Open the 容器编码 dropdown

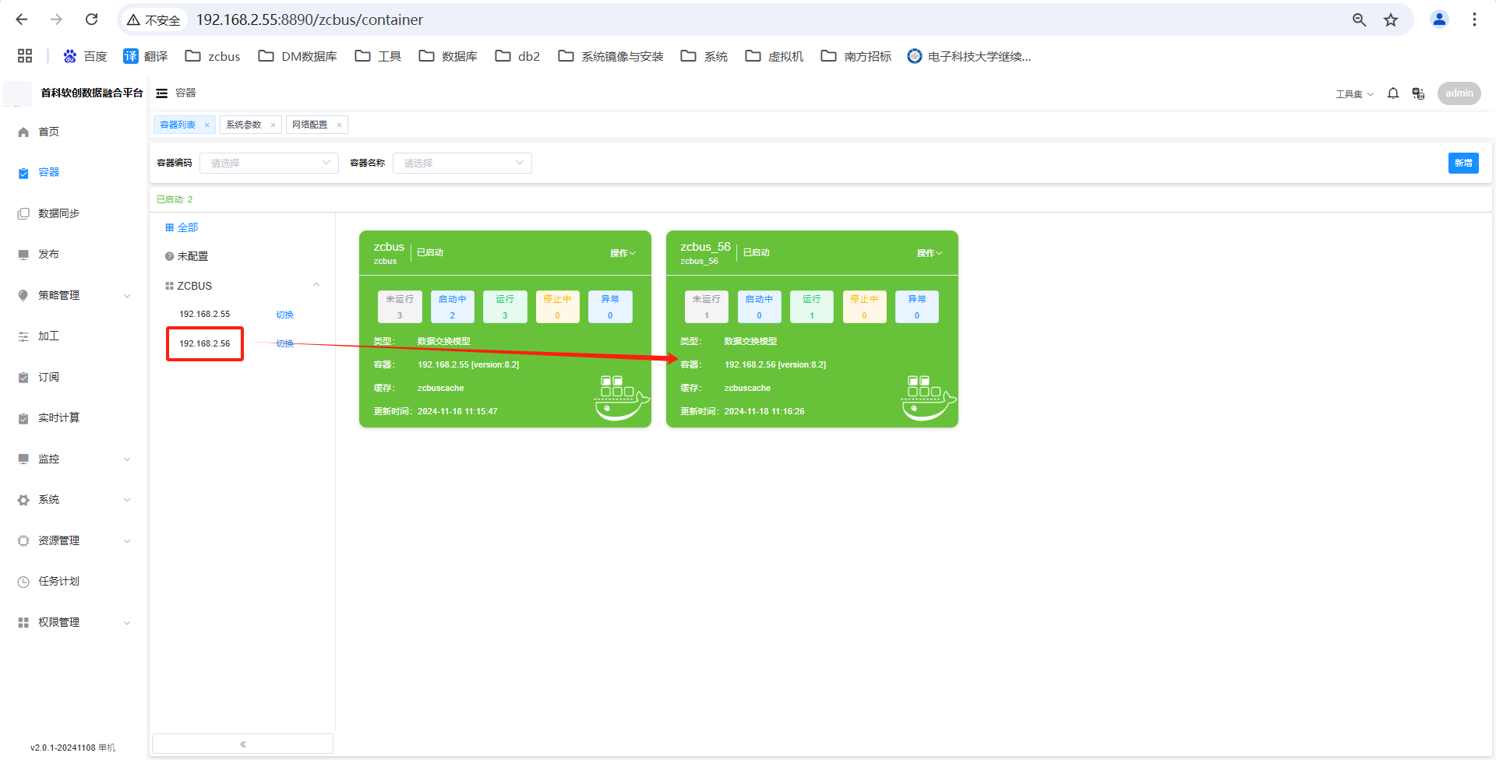269,163
